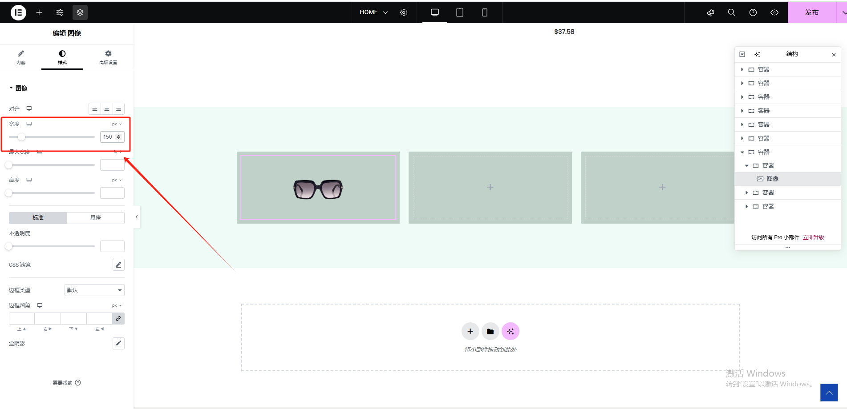Click the 发布 publish button
Viewport: 847px width, 409px height.
pyautogui.click(x=811, y=12)
